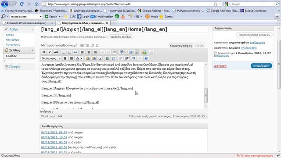281x158 pixels.
Task: Toggle bold formatting in editor toolbar
Action: coord(43,52)
